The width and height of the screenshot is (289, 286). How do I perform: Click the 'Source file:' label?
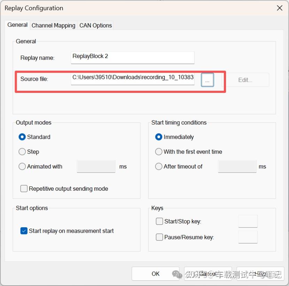click(x=34, y=79)
